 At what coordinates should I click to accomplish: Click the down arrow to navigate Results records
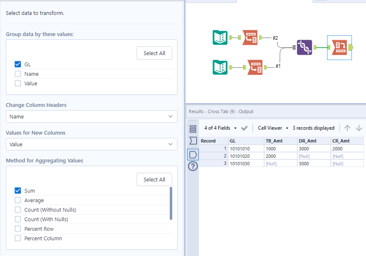coord(359,128)
